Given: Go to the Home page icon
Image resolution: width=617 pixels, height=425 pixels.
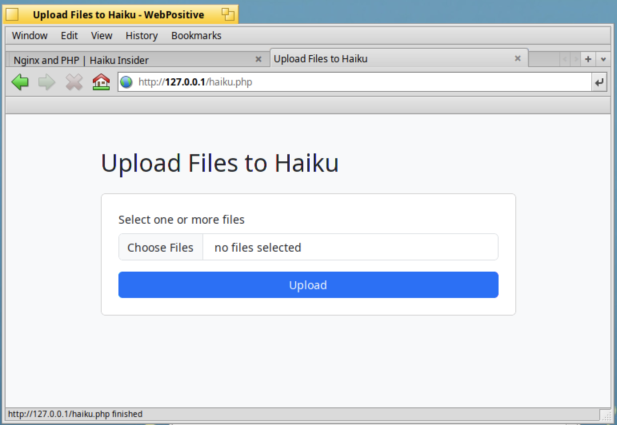Looking at the screenshot, I should (101, 82).
